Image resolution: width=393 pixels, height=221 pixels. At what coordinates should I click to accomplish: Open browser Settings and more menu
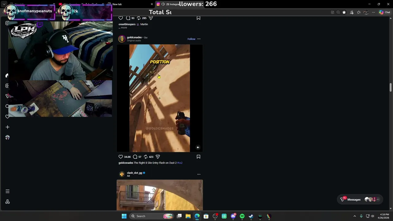(373, 12)
